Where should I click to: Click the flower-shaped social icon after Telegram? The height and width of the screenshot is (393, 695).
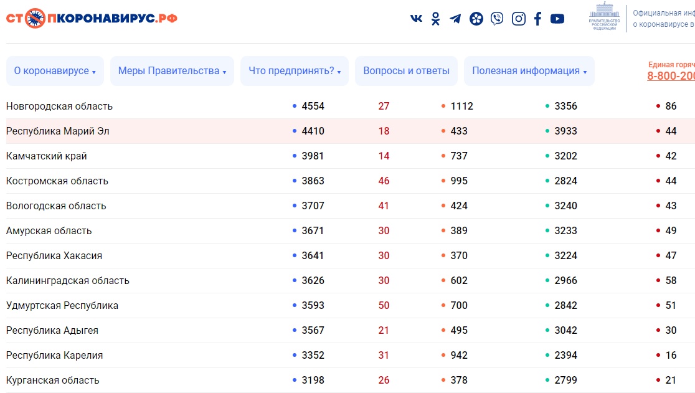(x=476, y=19)
